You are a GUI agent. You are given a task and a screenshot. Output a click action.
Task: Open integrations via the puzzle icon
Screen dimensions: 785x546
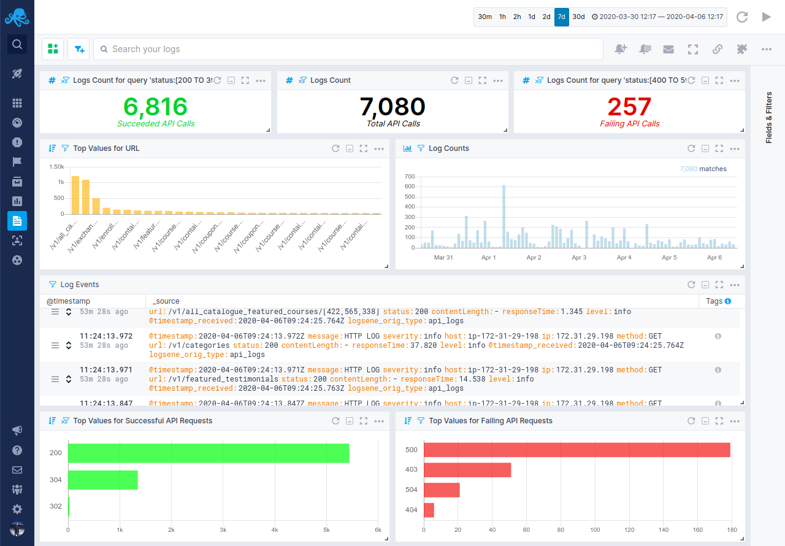click(x=741, y=48)
